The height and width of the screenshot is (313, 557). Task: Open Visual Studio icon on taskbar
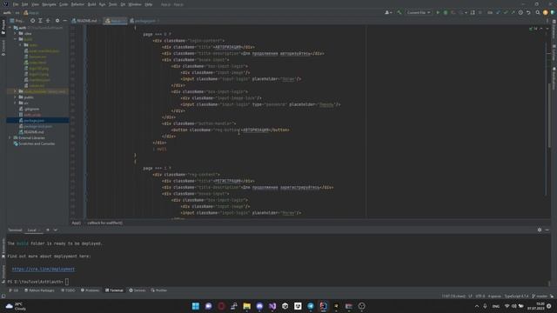[272, 306]
